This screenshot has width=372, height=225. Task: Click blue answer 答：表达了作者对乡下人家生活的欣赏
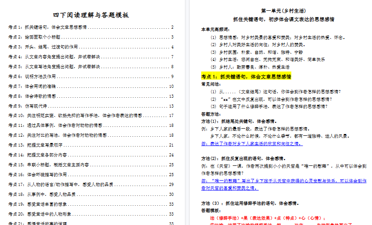[252, 143]
